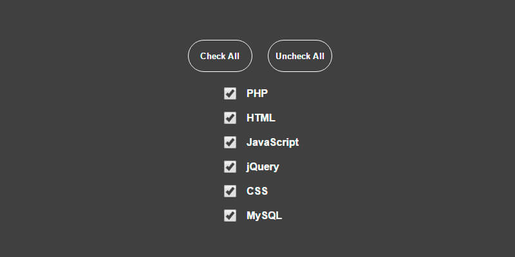Click the checkmark icon beside HTML
The height and width of the screenshot is (257, 515).
coord(230,118)
